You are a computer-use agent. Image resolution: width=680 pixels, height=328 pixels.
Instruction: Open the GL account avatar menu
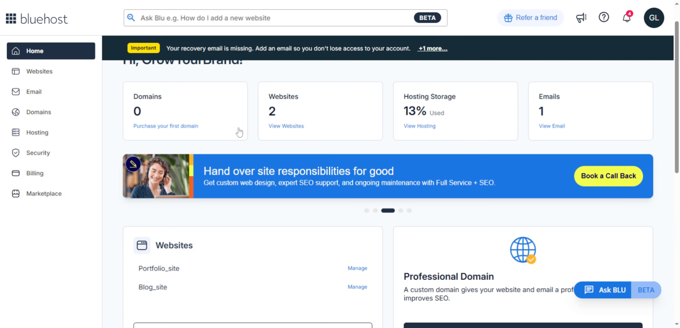click(654, 18)
